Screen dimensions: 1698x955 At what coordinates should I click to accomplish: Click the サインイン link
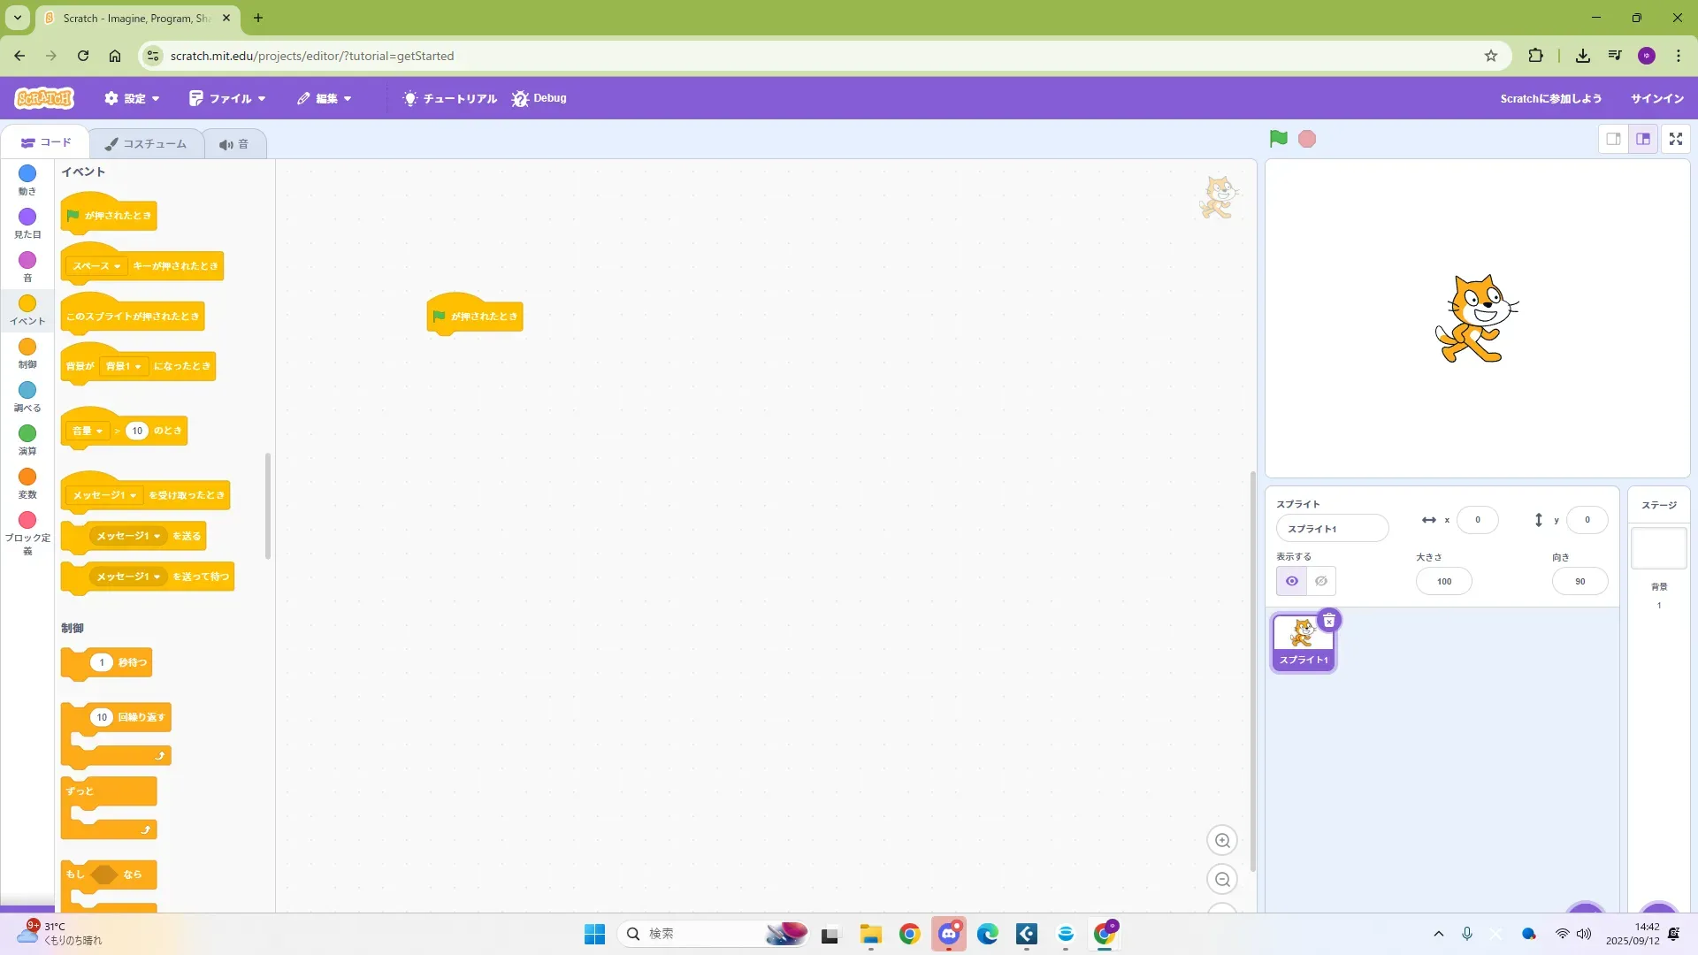pyautogui.click(x=1656, y=98)
